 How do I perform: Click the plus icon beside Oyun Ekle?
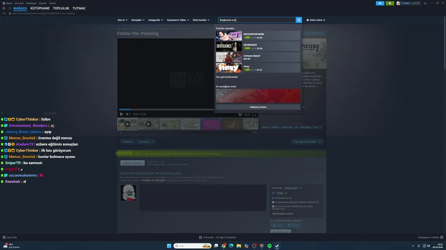[4, 237]
